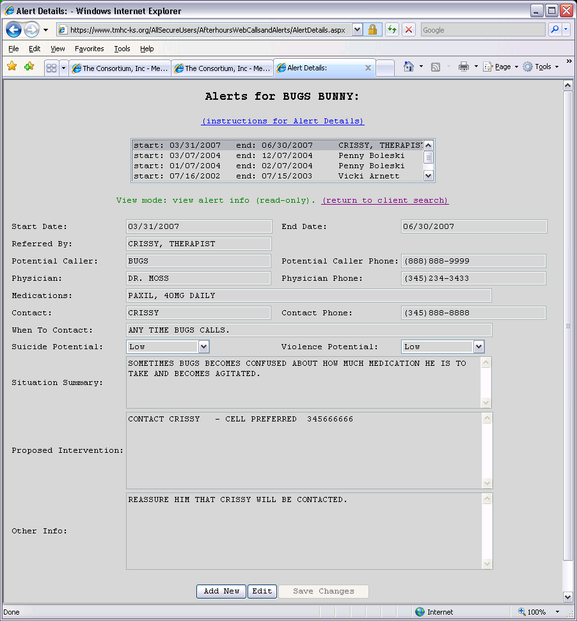Click the RSS feeds icon
The height and width of the screenshot is (621, 577).
[436, 67]
